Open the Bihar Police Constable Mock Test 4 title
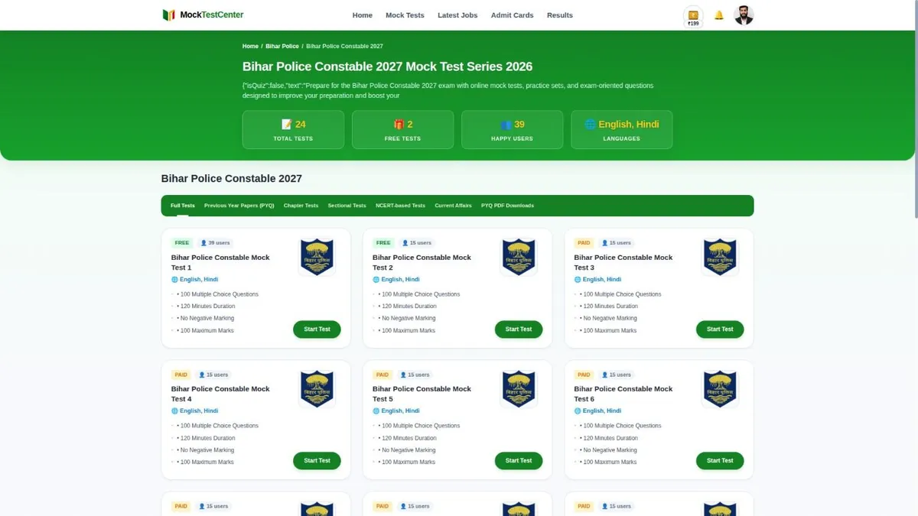Viewport: 918px width, 516px height. (x=220, y=394)
